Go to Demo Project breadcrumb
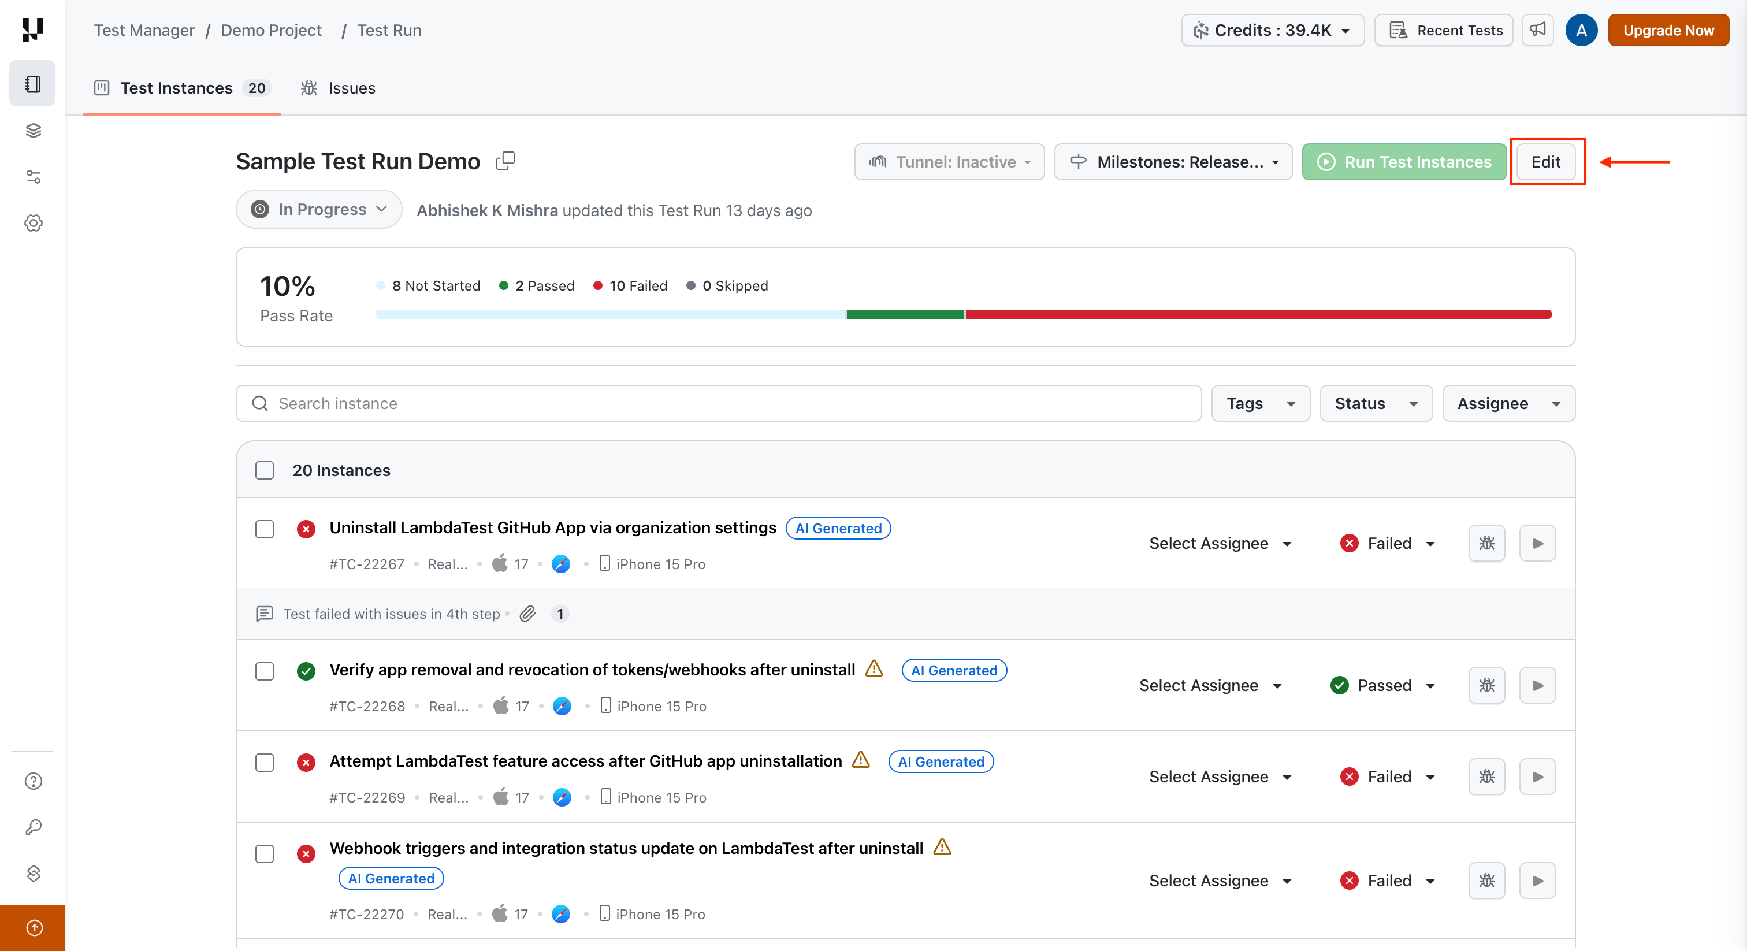This screenshot has width=1747, height=951. (270, 31)
